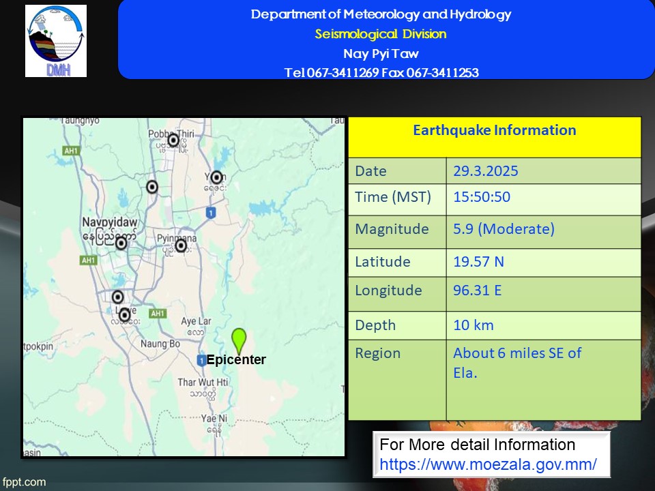Click the Seismological Division heading text
The image size is (655, 491).
[381, 34]
